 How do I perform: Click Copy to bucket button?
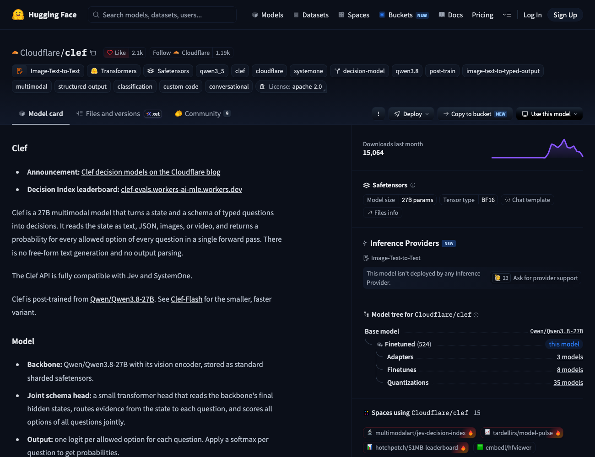point(475,114)
